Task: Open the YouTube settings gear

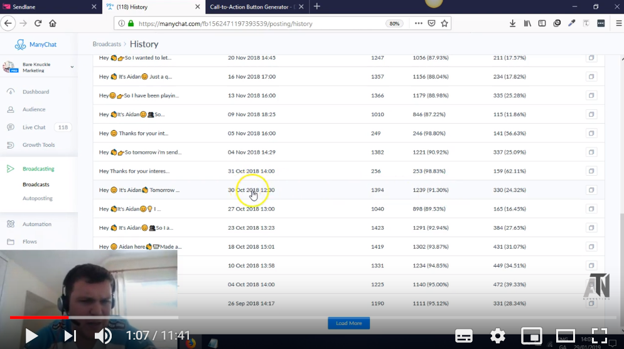Action: (498, 336)
